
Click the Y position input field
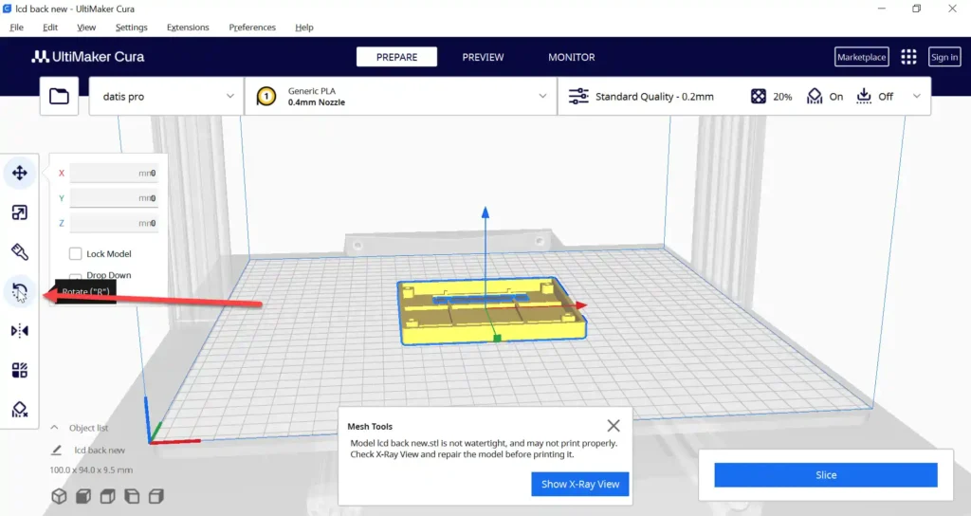[114, 198]
